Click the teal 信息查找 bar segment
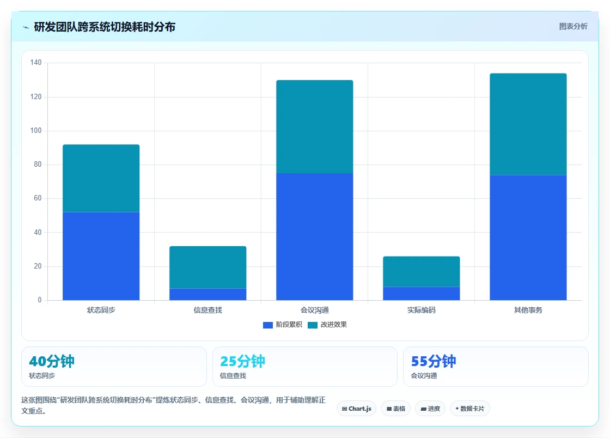 click(208, 267)
